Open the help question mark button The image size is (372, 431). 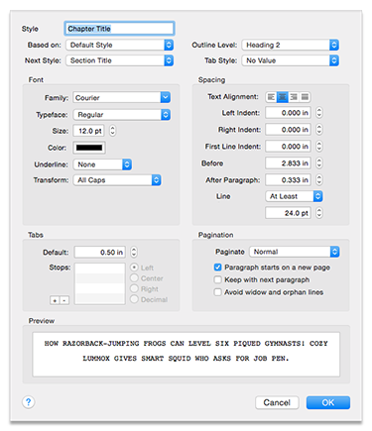[29, 402]
